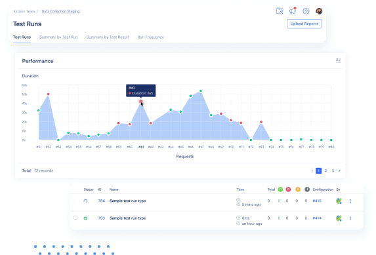The width and height of the screenshot is (376, 255).
Task: Open test run ID 794 link
Action: coord(102,201)
